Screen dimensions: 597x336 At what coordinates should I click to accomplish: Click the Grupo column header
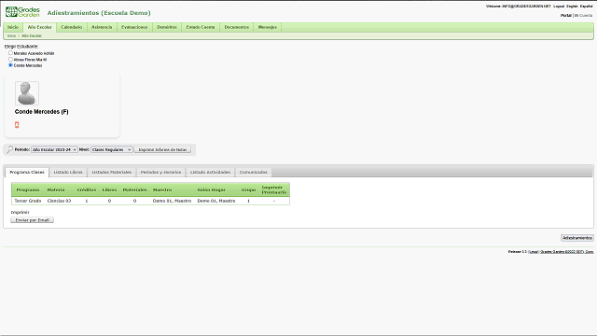[248, 189]
